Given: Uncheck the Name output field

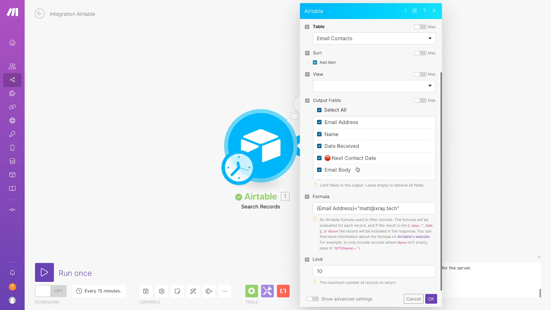Looking at the screenshot, I should tap(319, 134).
